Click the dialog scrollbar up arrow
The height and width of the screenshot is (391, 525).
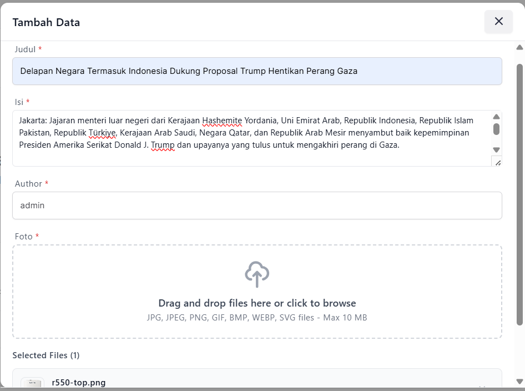519,47
